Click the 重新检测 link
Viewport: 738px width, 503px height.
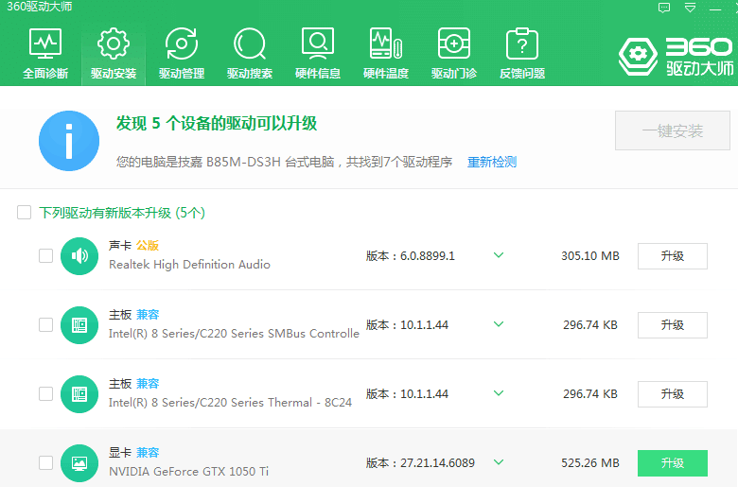(x=492, y=162)
